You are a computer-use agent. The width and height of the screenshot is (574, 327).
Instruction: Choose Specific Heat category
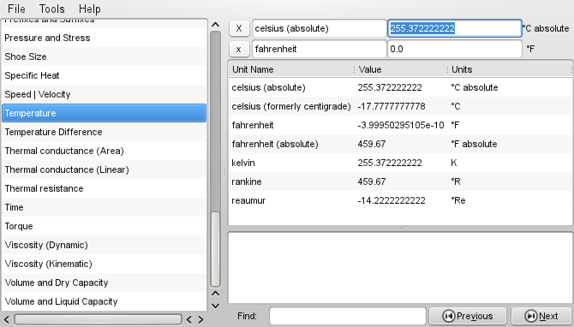(104, 75)
